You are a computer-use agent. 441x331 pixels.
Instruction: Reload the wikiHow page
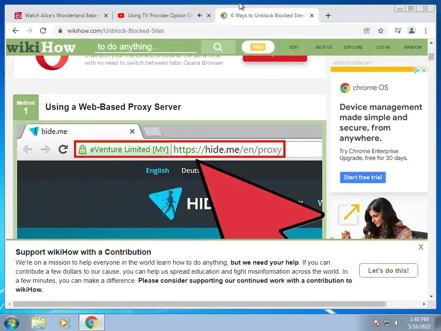click(43, 31)
